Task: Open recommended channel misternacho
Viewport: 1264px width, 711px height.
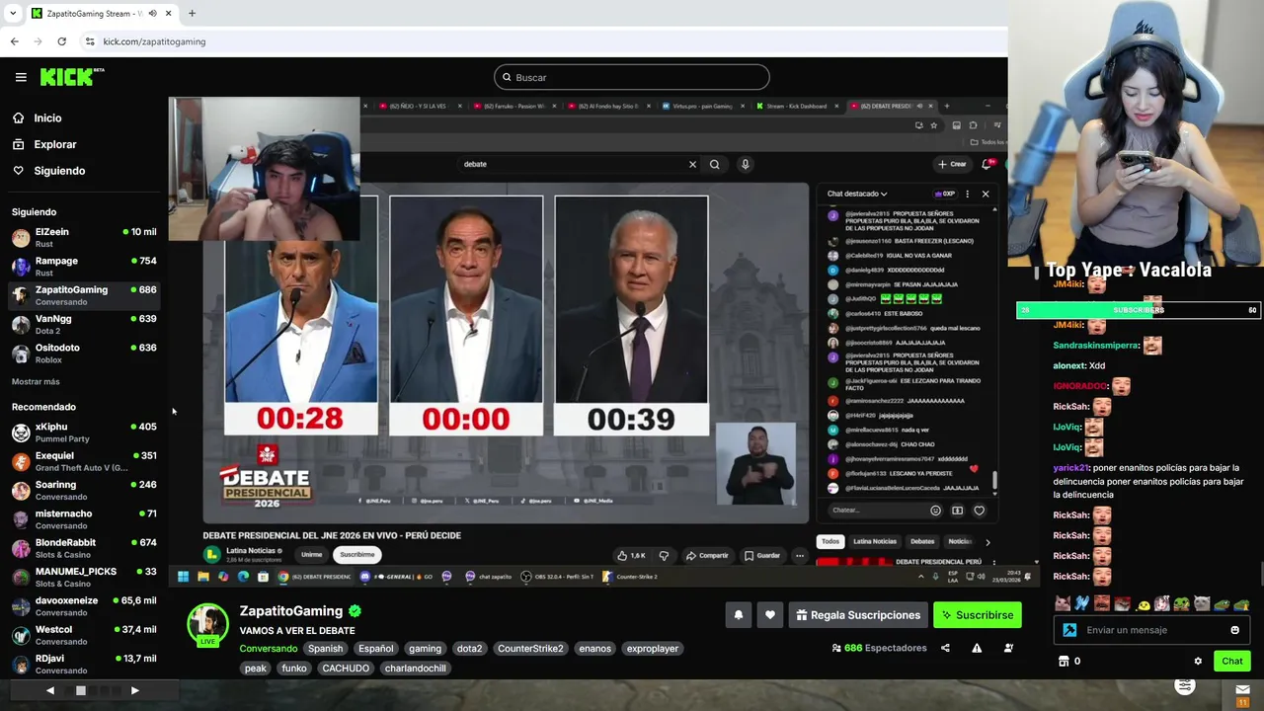Action: click(x=84, y=518)
